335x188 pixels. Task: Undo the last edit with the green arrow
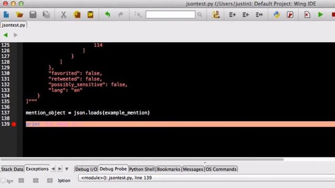[108, 15]
